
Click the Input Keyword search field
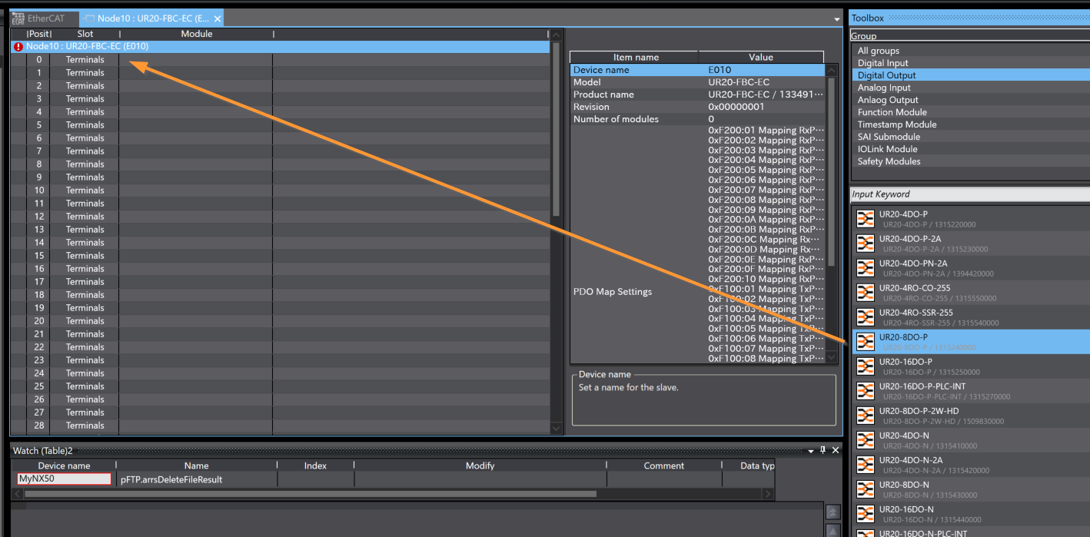[969, 194]
